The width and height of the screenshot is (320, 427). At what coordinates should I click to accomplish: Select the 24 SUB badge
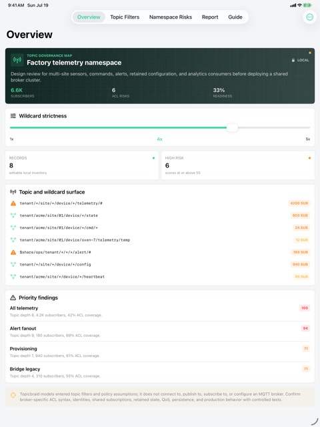(301, 228)
